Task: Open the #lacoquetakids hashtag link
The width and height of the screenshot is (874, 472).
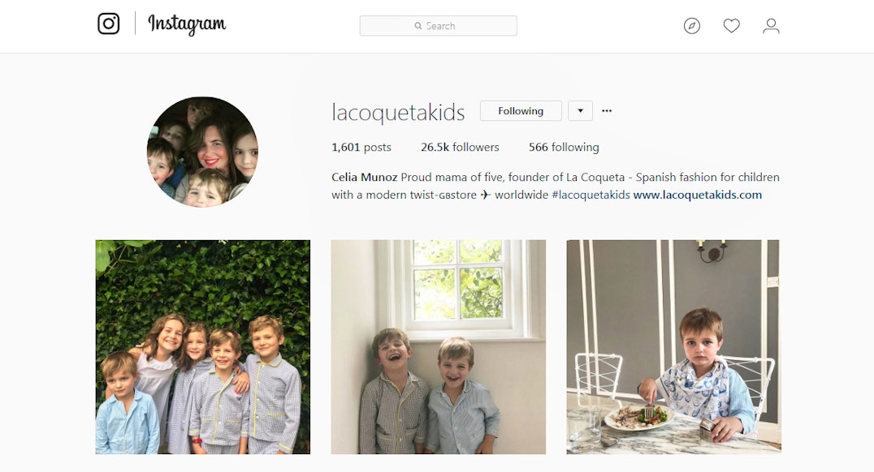Action: [x=591, y=195]
